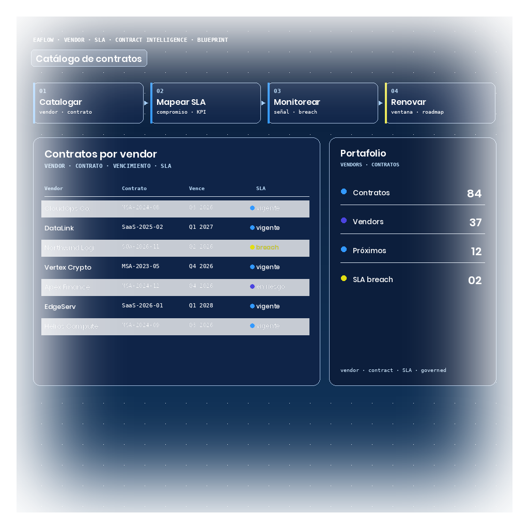
Task: Click expiry date Q1 2027
Action: coord(201,227)
